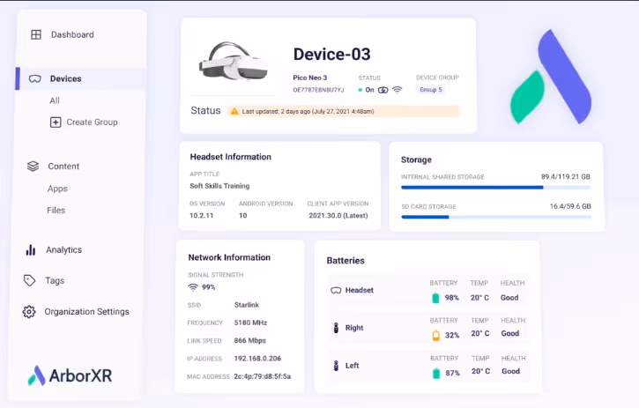This screenshot has height=408, width=639.
Task: Click the SSID value Starlink
Action: point(247,305)
